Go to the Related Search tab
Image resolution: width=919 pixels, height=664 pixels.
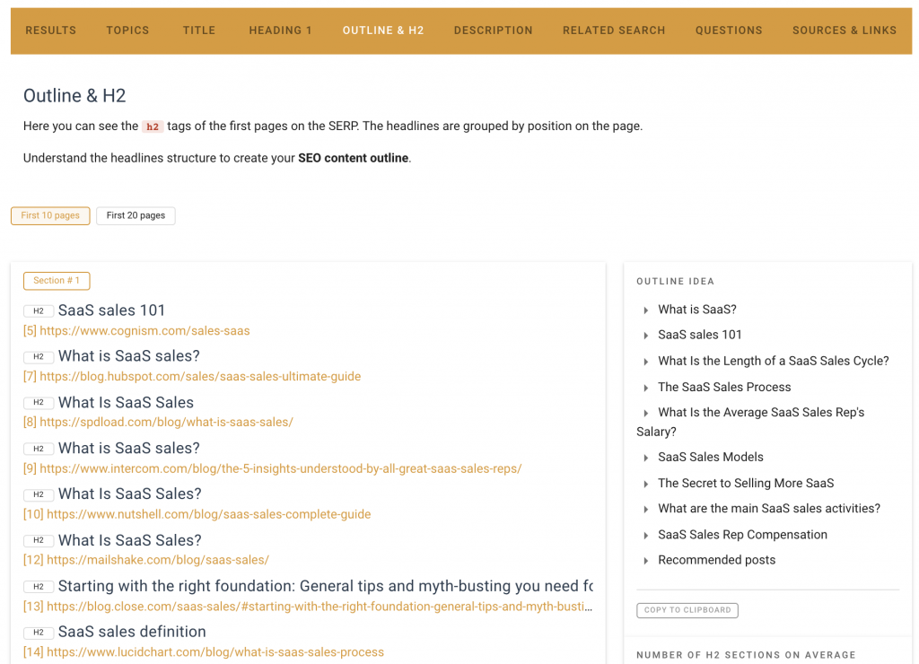point(614,31)
